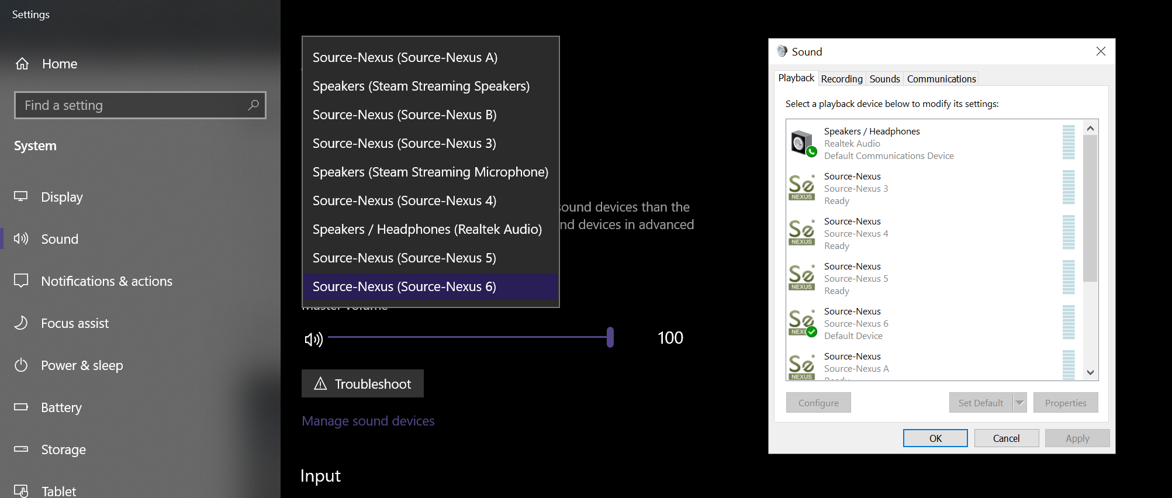Click the device list scrollbar down arrow
This screenshot has height=498, width=1172.
(1090, 372)
